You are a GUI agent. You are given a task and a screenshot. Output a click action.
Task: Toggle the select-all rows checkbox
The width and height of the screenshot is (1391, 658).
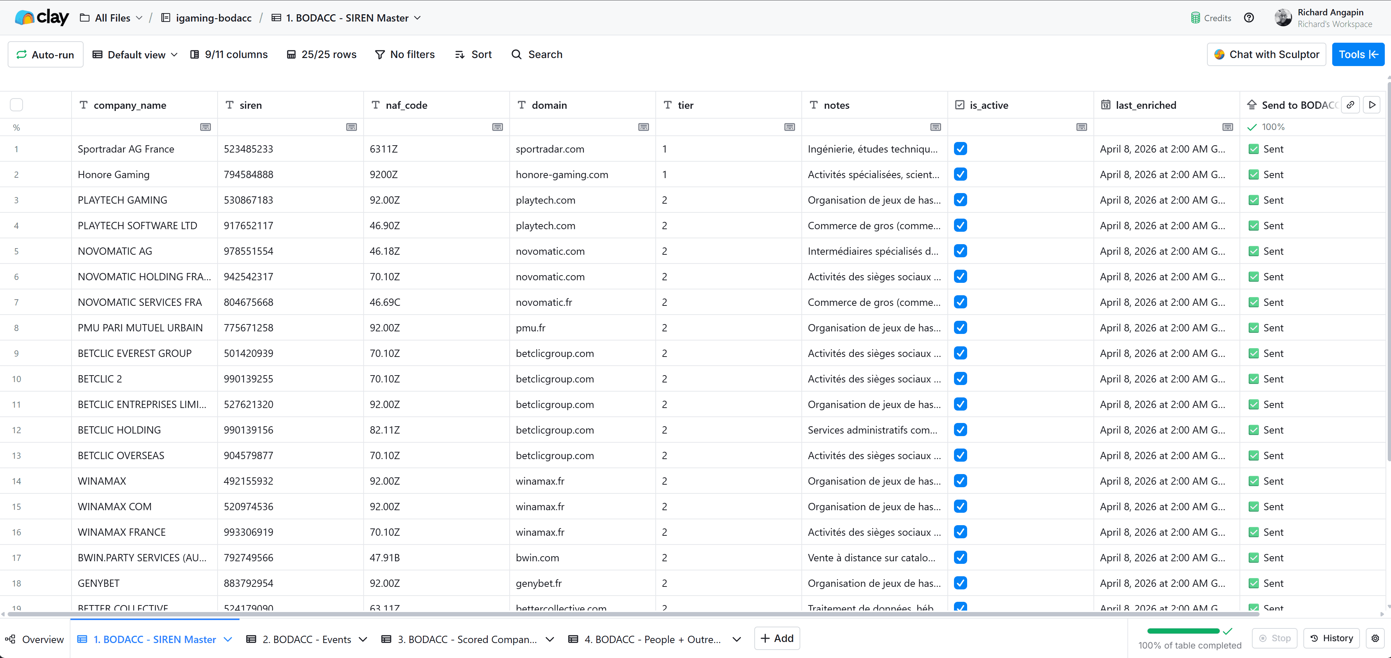17,105
